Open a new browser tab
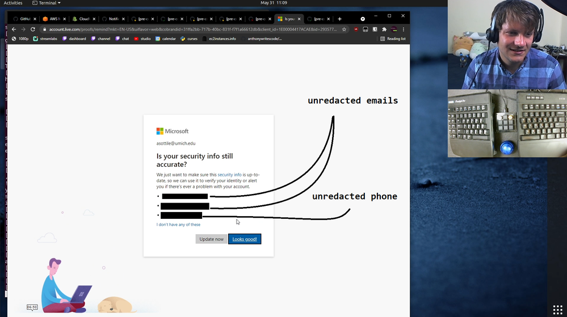The width and height of the screenshot is (567, 317). pyautogui.click(x=339, y=19)
